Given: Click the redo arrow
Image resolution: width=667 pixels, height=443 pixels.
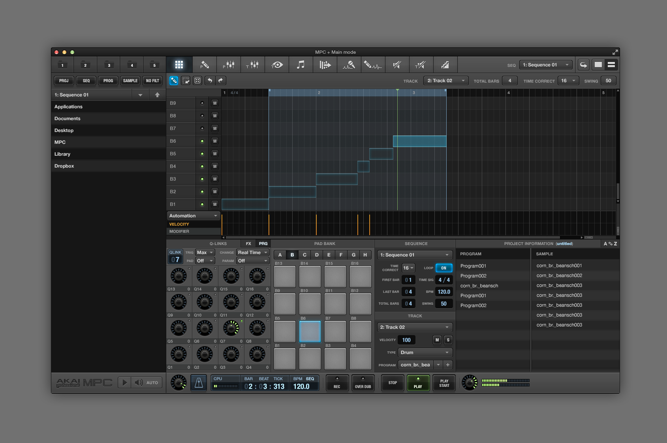Looking at the screenshot, I should pos(221,81).
